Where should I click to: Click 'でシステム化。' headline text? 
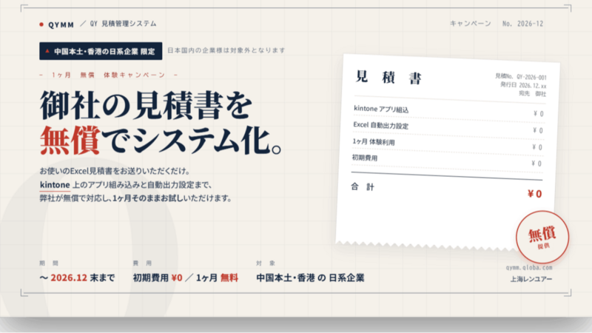pos(192,141)
